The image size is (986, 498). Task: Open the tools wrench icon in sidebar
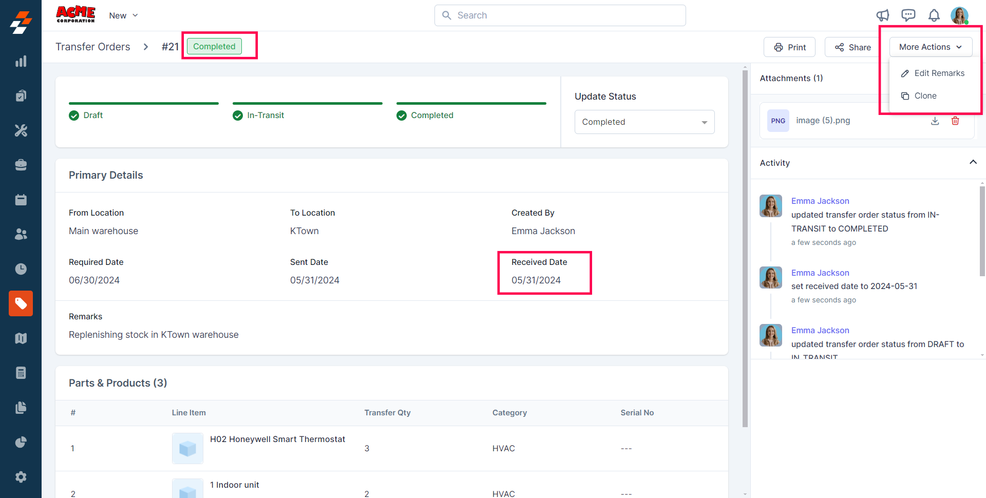point(21,130)
